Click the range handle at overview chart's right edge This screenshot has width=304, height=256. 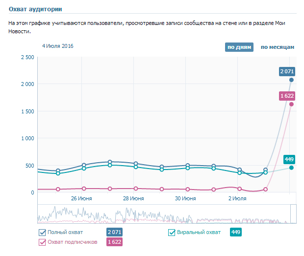(293, 213)
